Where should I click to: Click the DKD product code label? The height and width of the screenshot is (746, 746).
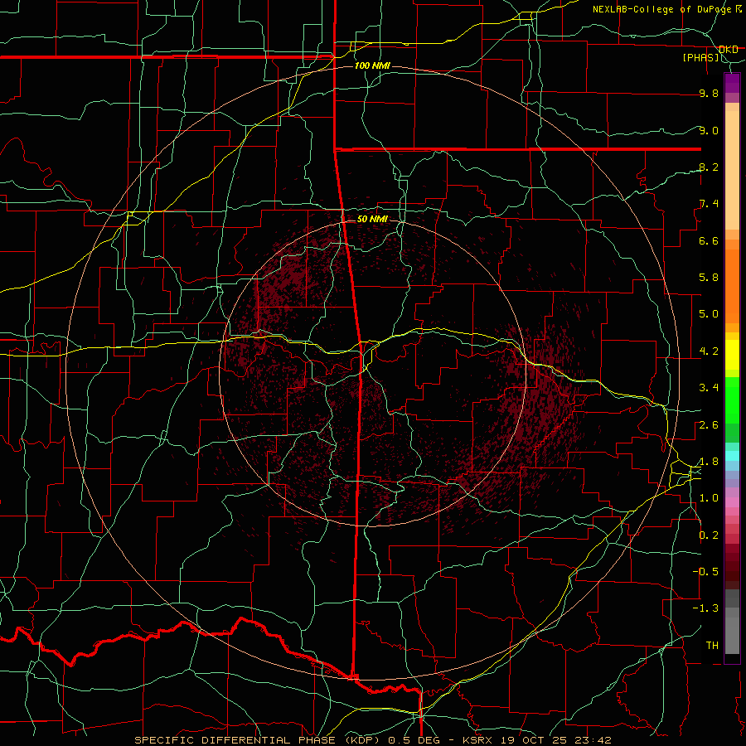tap(729, 50)
